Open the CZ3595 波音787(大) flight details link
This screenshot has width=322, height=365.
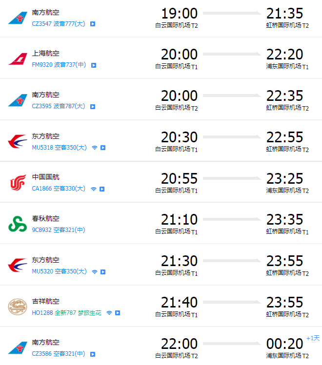point(59,106)
